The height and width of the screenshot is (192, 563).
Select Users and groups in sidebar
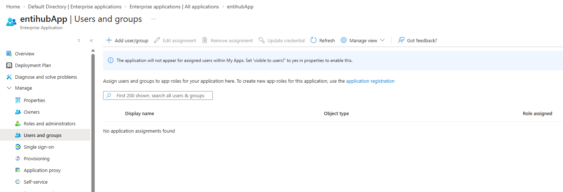coord(45,135)
